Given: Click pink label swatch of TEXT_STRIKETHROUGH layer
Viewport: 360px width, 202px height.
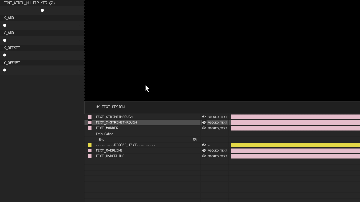Looking at the screenshot, I should pyautogui.click(x=90, y=117).
